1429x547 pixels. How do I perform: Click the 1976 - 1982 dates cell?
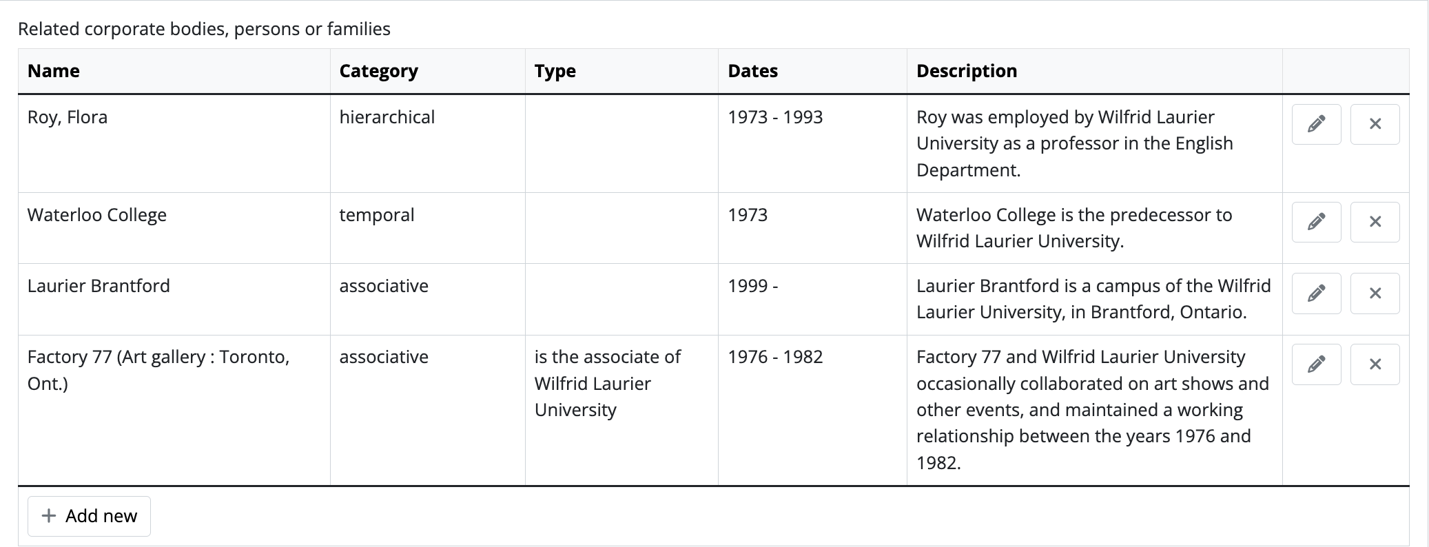pyautogui.click(x=775, y=357)
